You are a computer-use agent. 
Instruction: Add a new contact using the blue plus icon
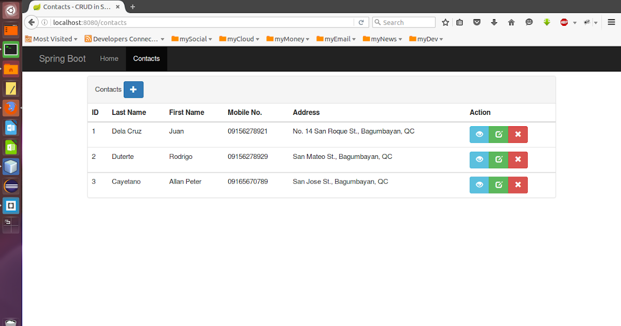[x=134, y=89]
